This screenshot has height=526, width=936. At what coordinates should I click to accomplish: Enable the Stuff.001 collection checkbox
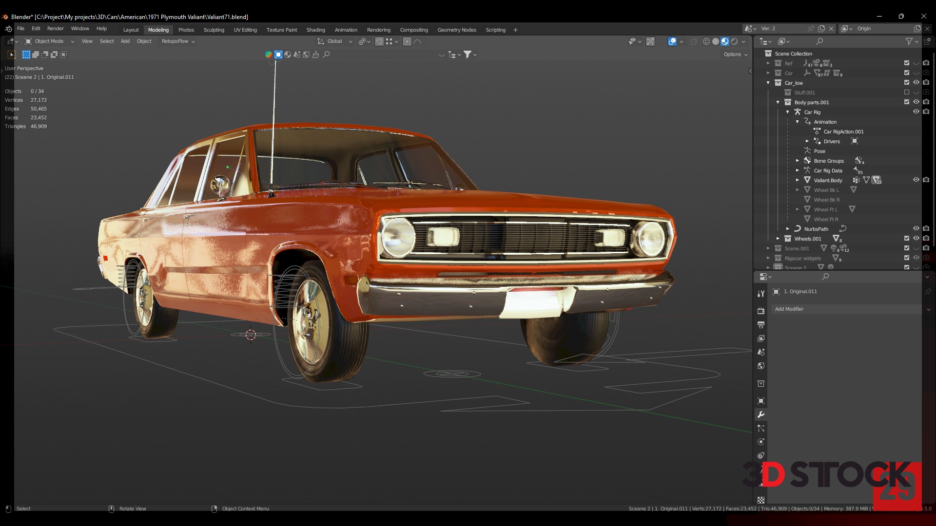click(907, 92)
